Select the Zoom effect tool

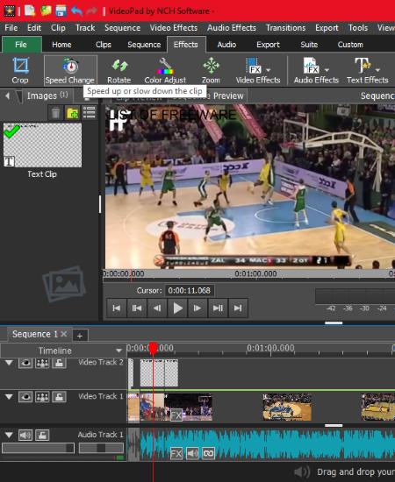[211, 71]
